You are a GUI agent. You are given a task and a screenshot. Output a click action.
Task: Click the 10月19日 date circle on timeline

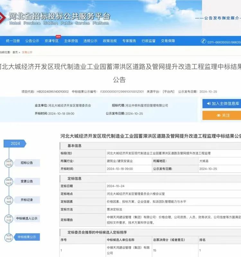(x=9, y=200)
